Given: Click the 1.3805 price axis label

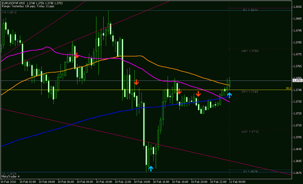Looking at the screenshot, I should click(x=297, y=19).
